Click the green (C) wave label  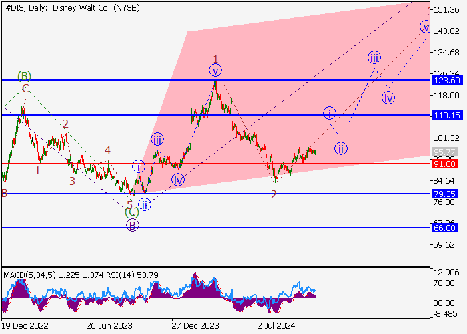132,213
